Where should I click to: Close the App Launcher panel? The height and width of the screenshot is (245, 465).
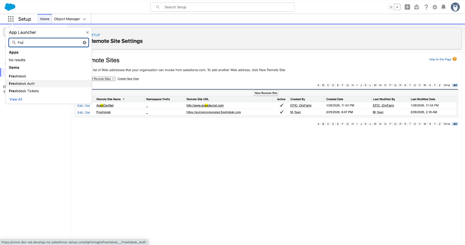pyautogui.click(x=87, y=33)
